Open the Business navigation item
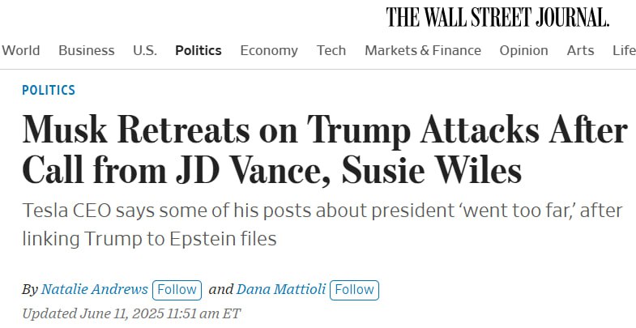Image resolution: width=636 pixels, height=328 pixels. [86, 50]
